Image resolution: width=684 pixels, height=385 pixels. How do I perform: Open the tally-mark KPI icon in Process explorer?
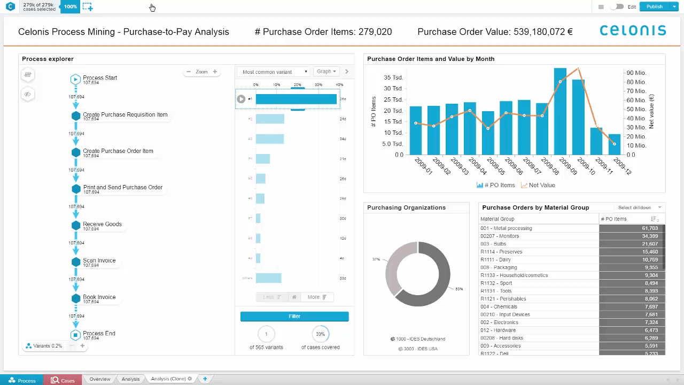pos(28,75)
